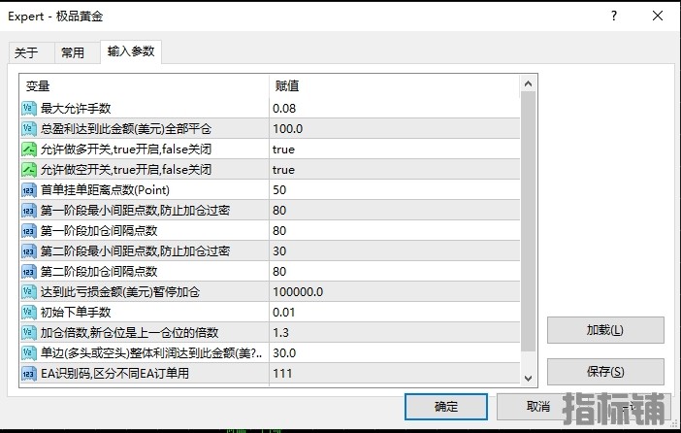The image size is (681, 433).
Task: Click the question mark help button
Action: pyautogui.click(x=613, y=17)
